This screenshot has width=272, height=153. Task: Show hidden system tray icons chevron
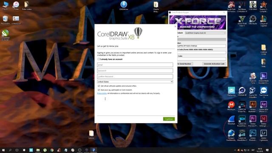pos(235,150)
